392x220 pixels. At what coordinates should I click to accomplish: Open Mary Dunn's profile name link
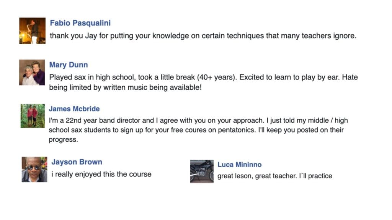coord(69,65)
